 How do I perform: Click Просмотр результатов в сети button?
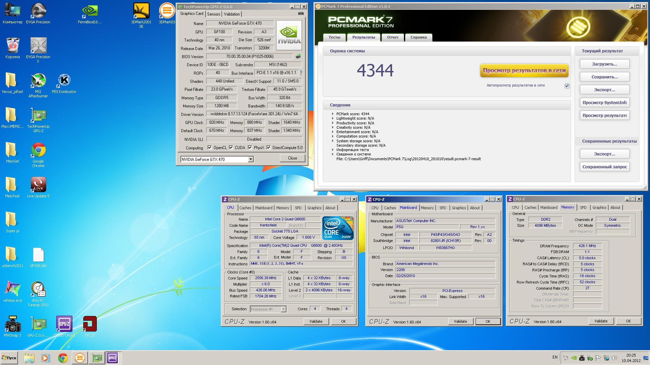click(524, 71)
